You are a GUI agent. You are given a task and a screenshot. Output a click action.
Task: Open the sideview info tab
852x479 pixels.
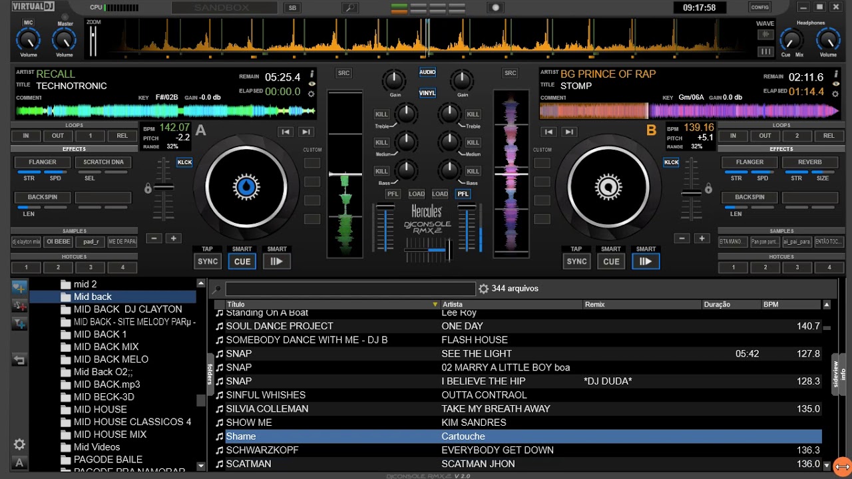coord(839,374)
